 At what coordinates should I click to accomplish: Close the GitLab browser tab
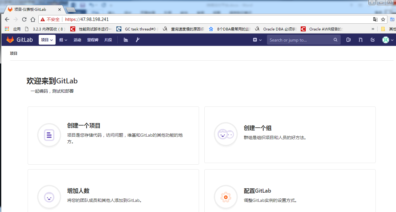(x=59, y=10)
